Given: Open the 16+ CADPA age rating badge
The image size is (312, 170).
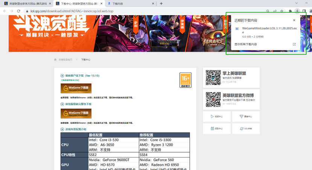Looking at the screenshot, I should click(x=185, y=80).
